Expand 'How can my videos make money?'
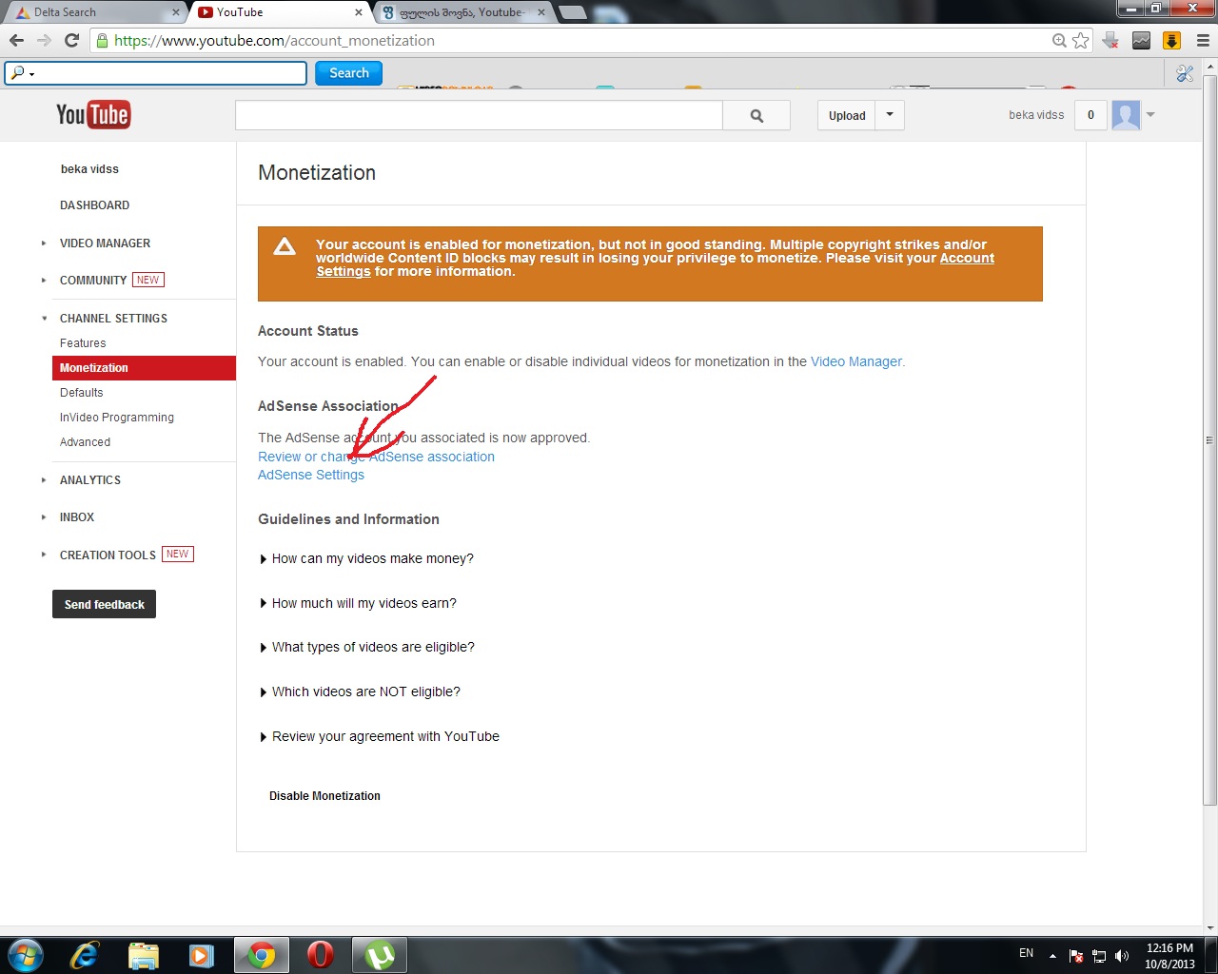The width and height of the screenshot is (1218, 974). [x=366, y=559]
